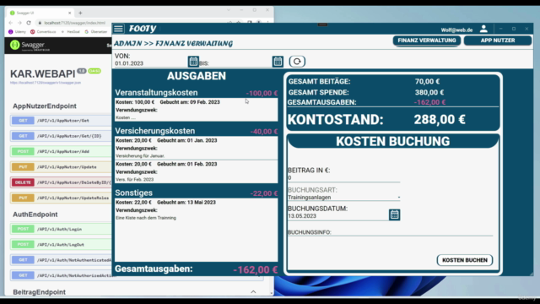This screenshot has height=304, width=540.
Task: Select the Eine Kiste nach dem Trainning entry
Action: point(197,210)
